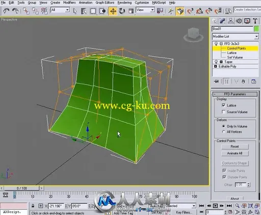Click the Key Filters button
The width and height of the screenshot is (261, 215).
184,212
